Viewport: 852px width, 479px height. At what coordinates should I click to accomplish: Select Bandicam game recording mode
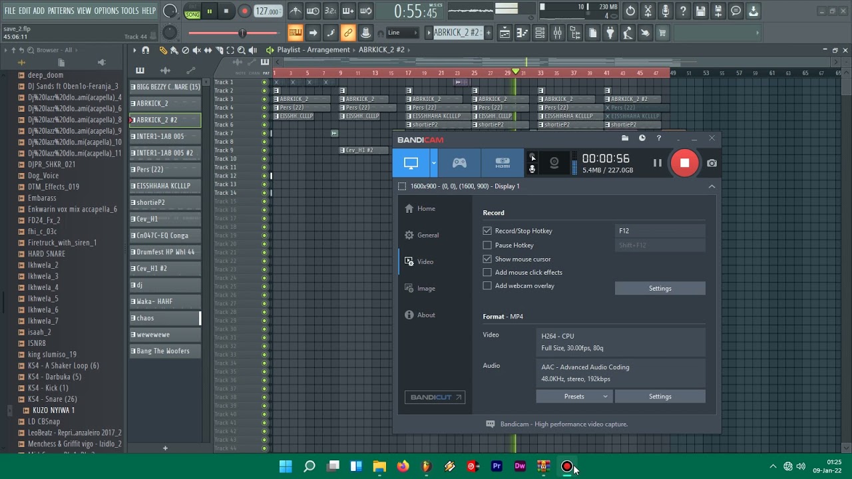coord(459,163)
